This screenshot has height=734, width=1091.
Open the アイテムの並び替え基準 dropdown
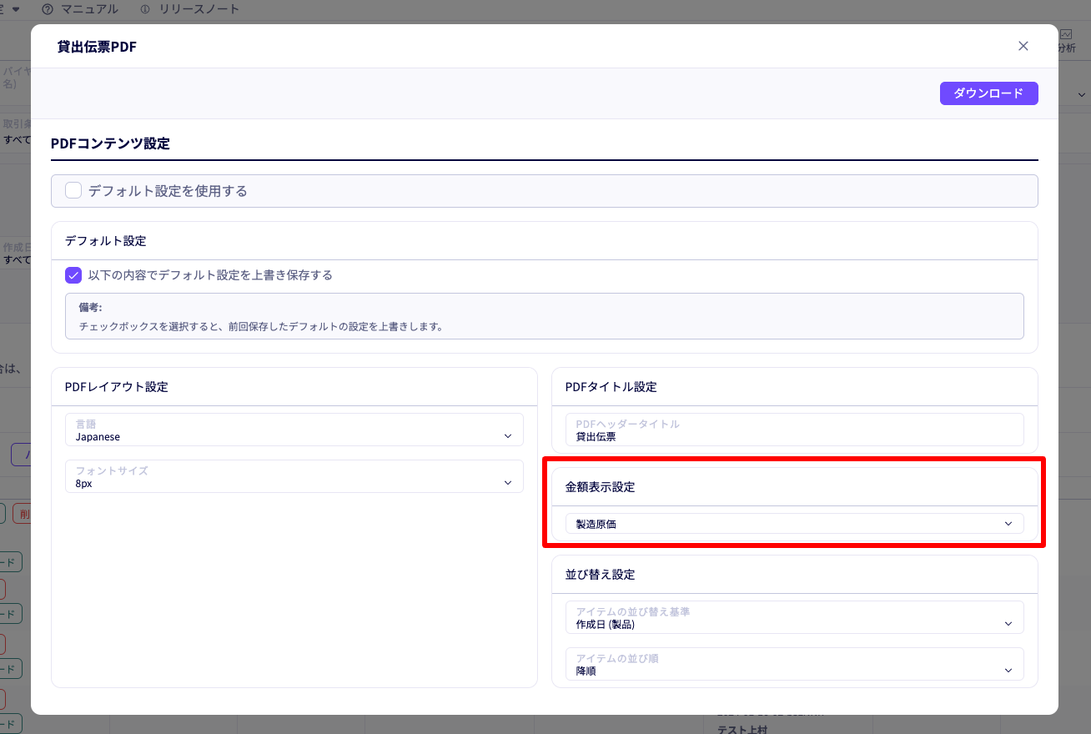click(795, 617)
